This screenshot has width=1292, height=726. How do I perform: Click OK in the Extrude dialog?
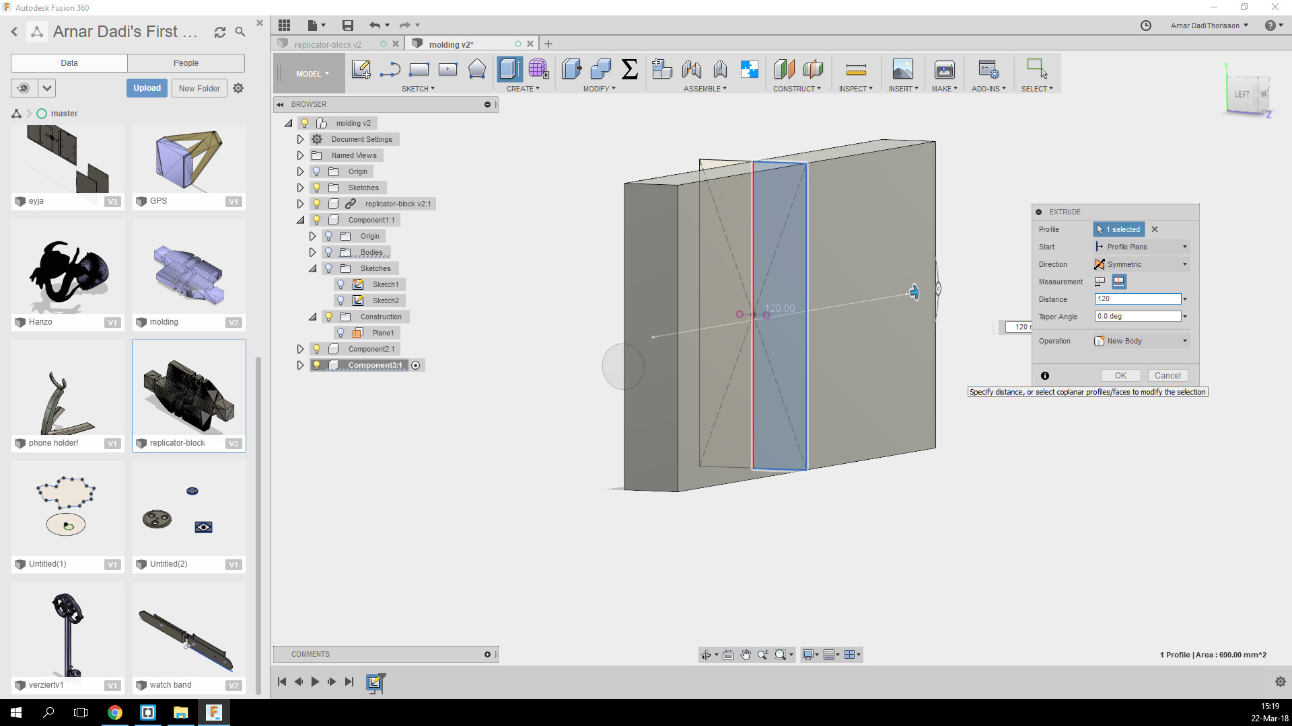(1120, 376)
